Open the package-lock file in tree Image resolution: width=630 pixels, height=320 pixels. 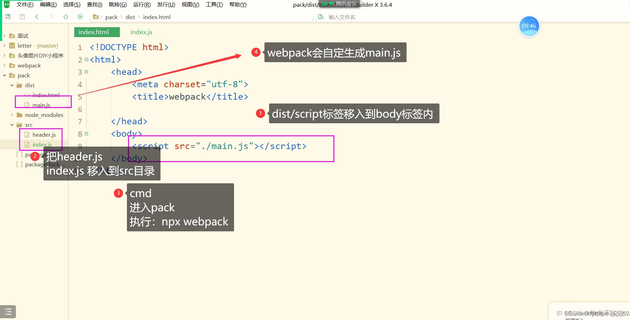click(44, 164)
